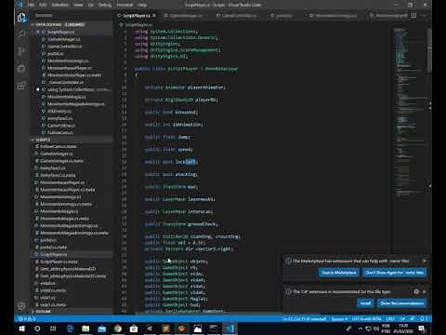Click the active VS Code taskbar icon
The width and height of the screenshot is (446, 335).
click(x=230, y=328)
